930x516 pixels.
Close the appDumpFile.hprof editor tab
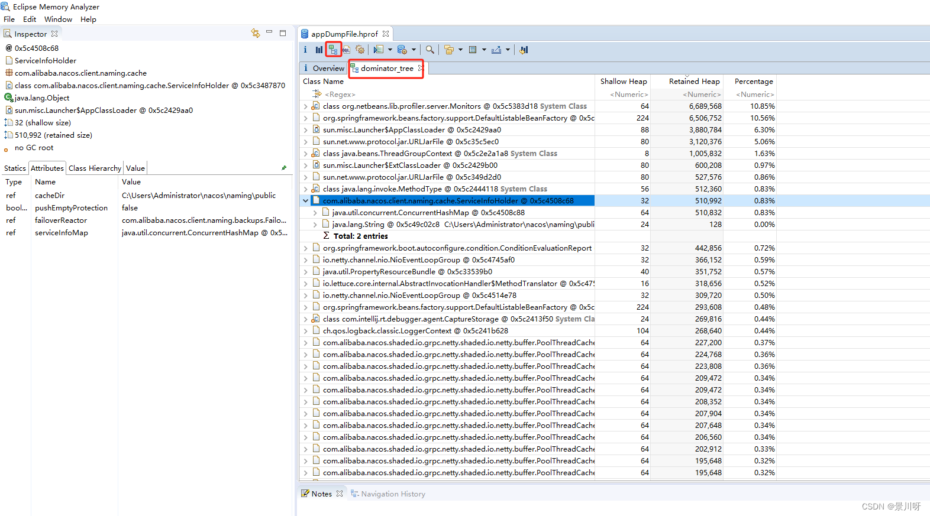(x=386, y=34)
